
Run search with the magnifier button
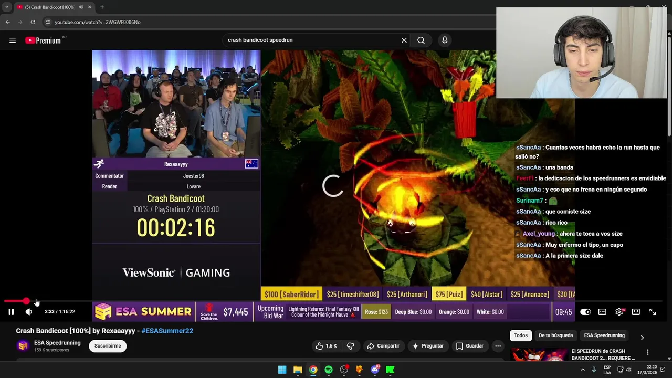click(x=421, y=40)
